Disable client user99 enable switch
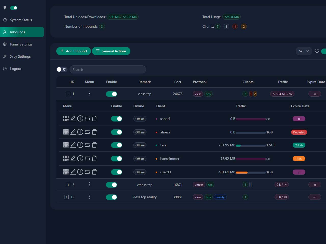The width and height of the screenshot is (326, 244). (117, 172)
